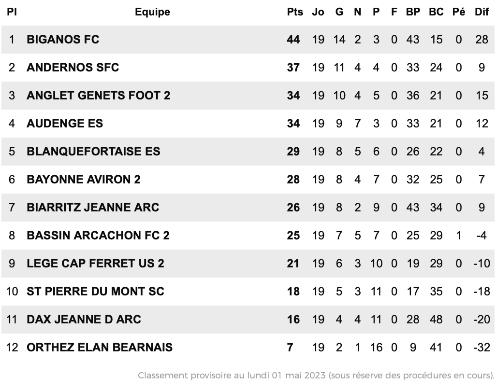
Task: Click BIGANOS FC's 44 points value
Action: 293,40
